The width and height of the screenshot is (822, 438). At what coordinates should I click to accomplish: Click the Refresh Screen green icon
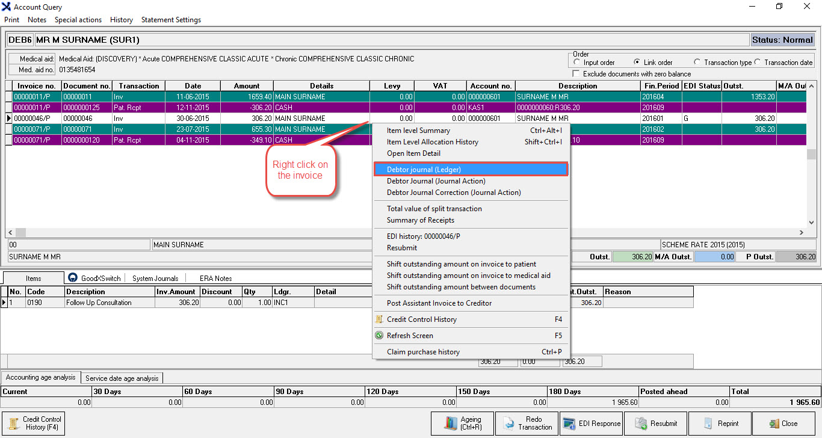coord(379,336)
